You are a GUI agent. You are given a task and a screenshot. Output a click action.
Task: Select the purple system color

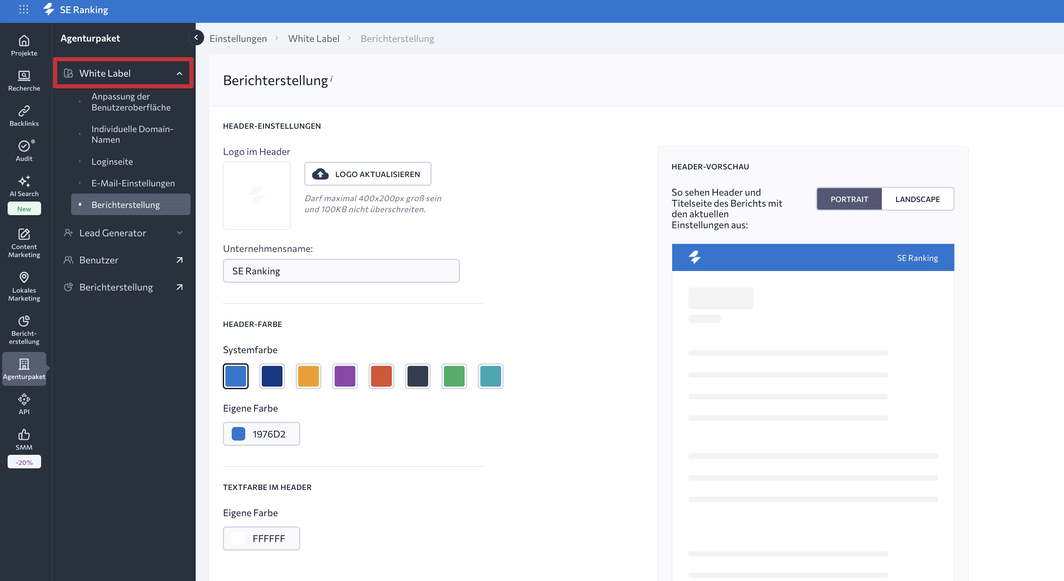[345, 376]
